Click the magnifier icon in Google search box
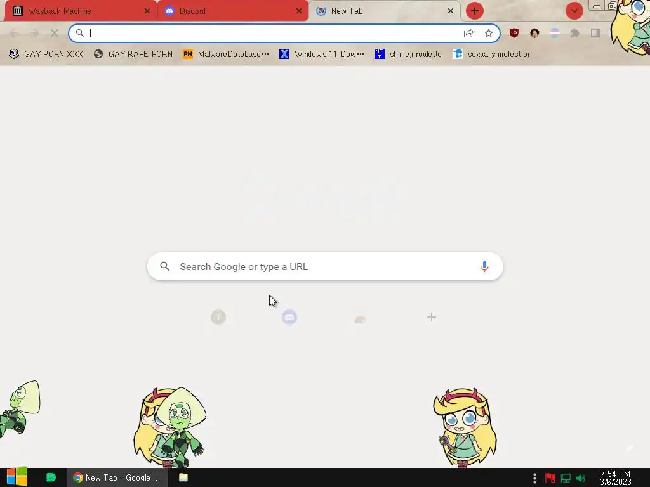Screen dimensions: 650x487 point(164,266)
